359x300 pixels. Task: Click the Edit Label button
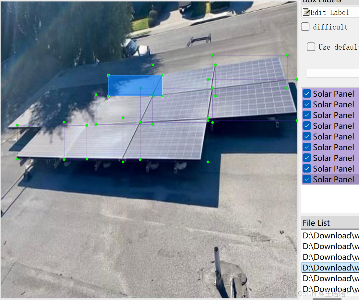pyautogui.click(x=330, y=12)
